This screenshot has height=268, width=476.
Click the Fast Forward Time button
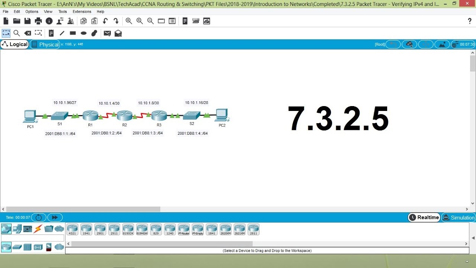(x=55, y=217)
